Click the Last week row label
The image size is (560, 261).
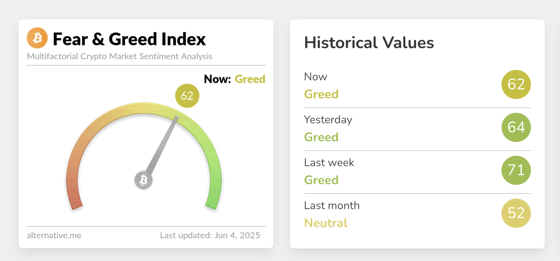(x=329, y=163)
